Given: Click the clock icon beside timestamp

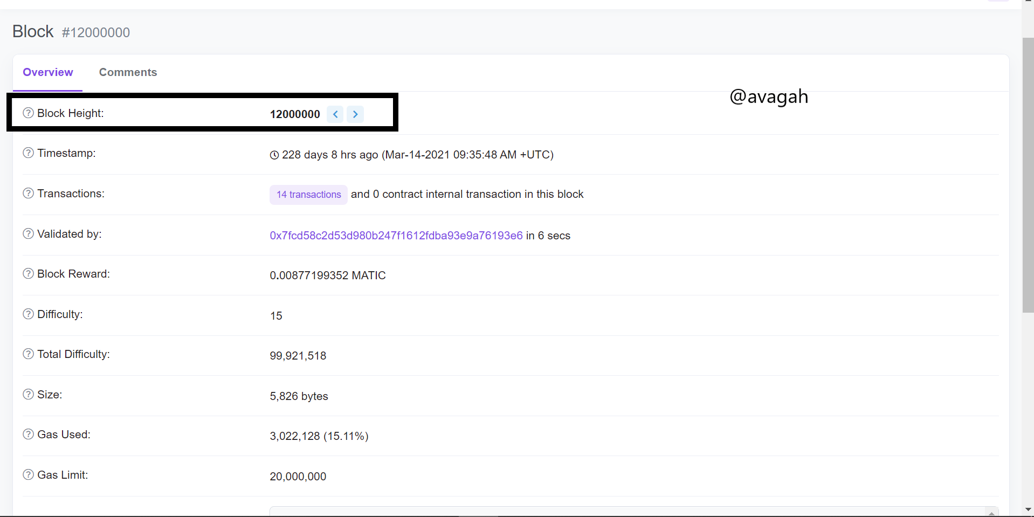Looking at the screenshot, I should (x=274, y=155).
